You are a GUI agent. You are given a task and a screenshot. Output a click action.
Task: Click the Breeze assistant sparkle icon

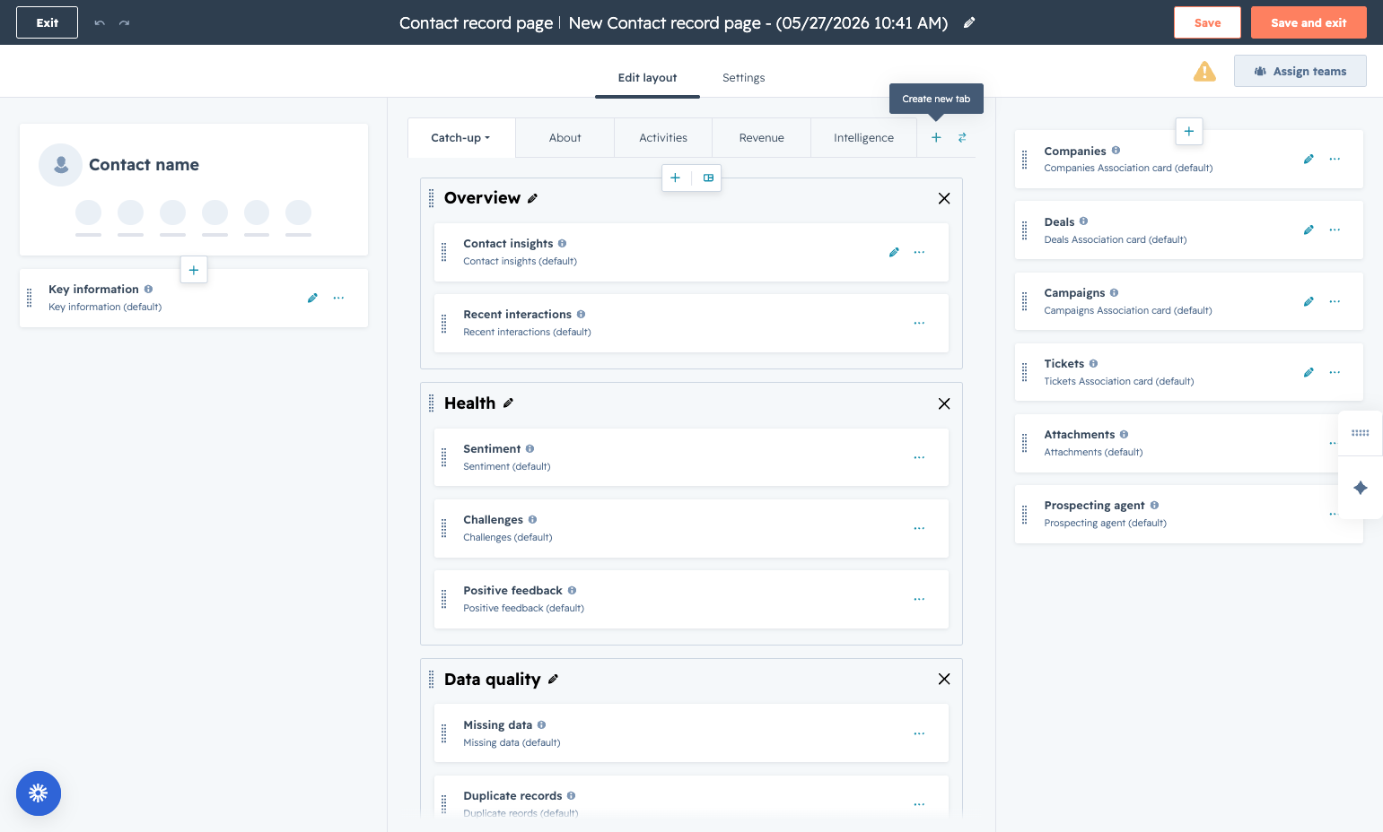[1361, 488]
